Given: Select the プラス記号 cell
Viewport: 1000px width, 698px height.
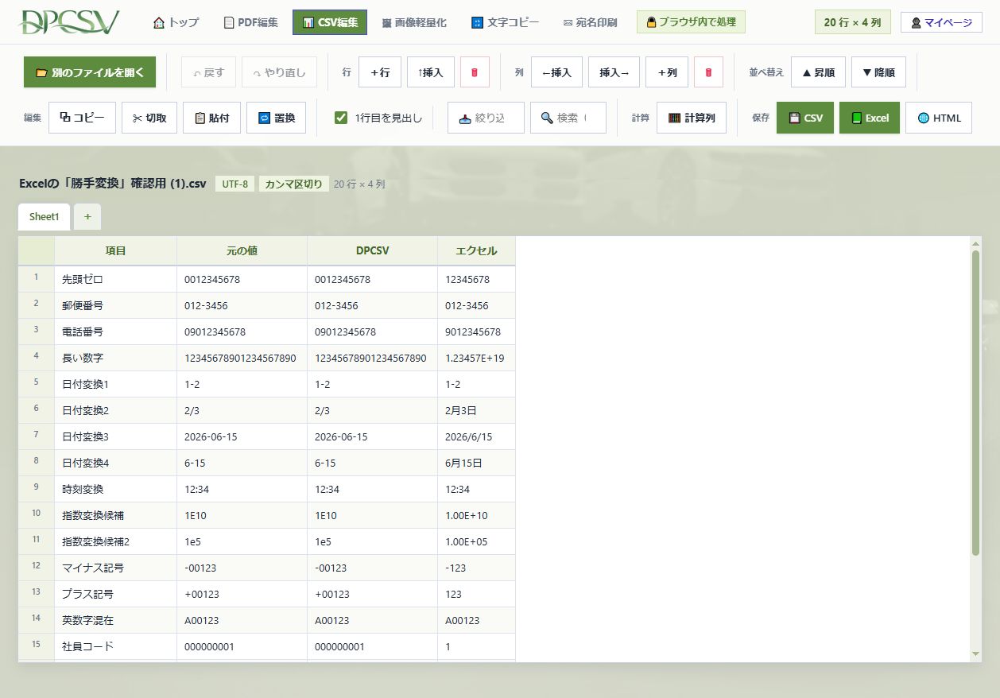Looking at the screenshot, I should (x=116, y=594).
